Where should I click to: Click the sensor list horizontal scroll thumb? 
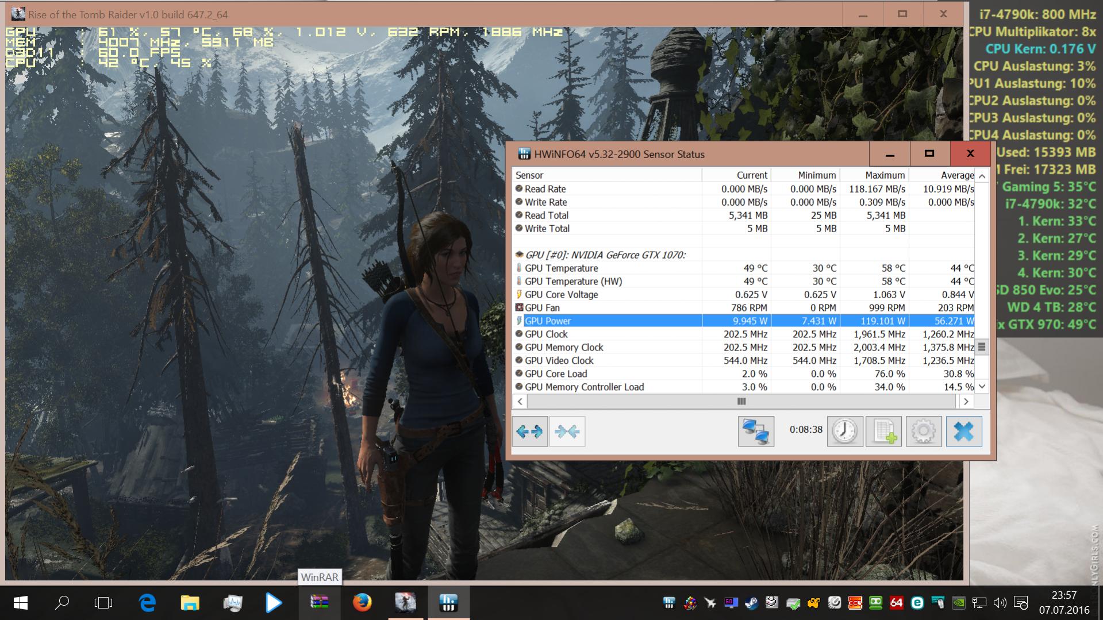741,401
